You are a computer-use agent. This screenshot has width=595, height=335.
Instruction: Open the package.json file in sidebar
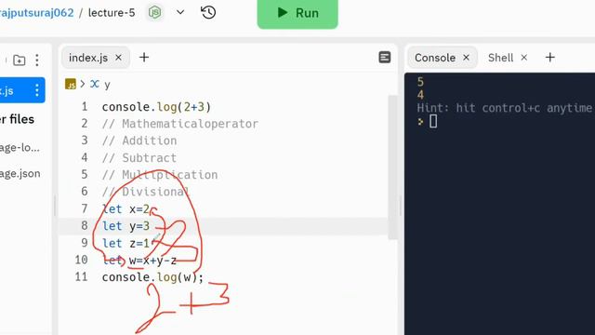(20, 174)
